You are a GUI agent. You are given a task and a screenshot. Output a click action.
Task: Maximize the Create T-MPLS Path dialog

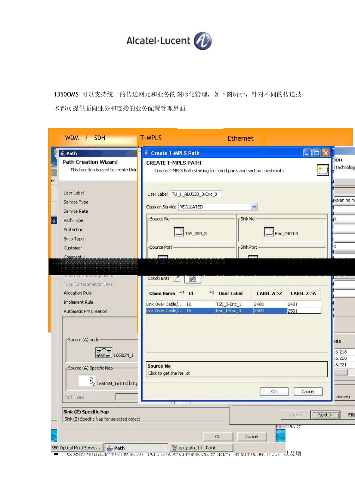pos(317,153)
